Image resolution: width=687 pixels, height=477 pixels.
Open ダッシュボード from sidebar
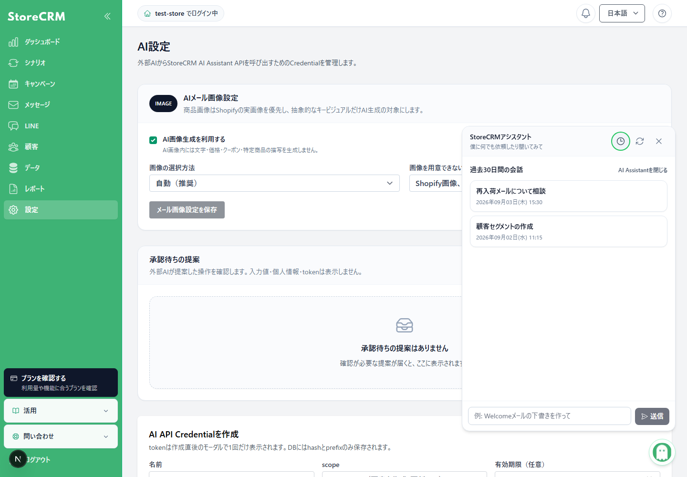(61, 42)
